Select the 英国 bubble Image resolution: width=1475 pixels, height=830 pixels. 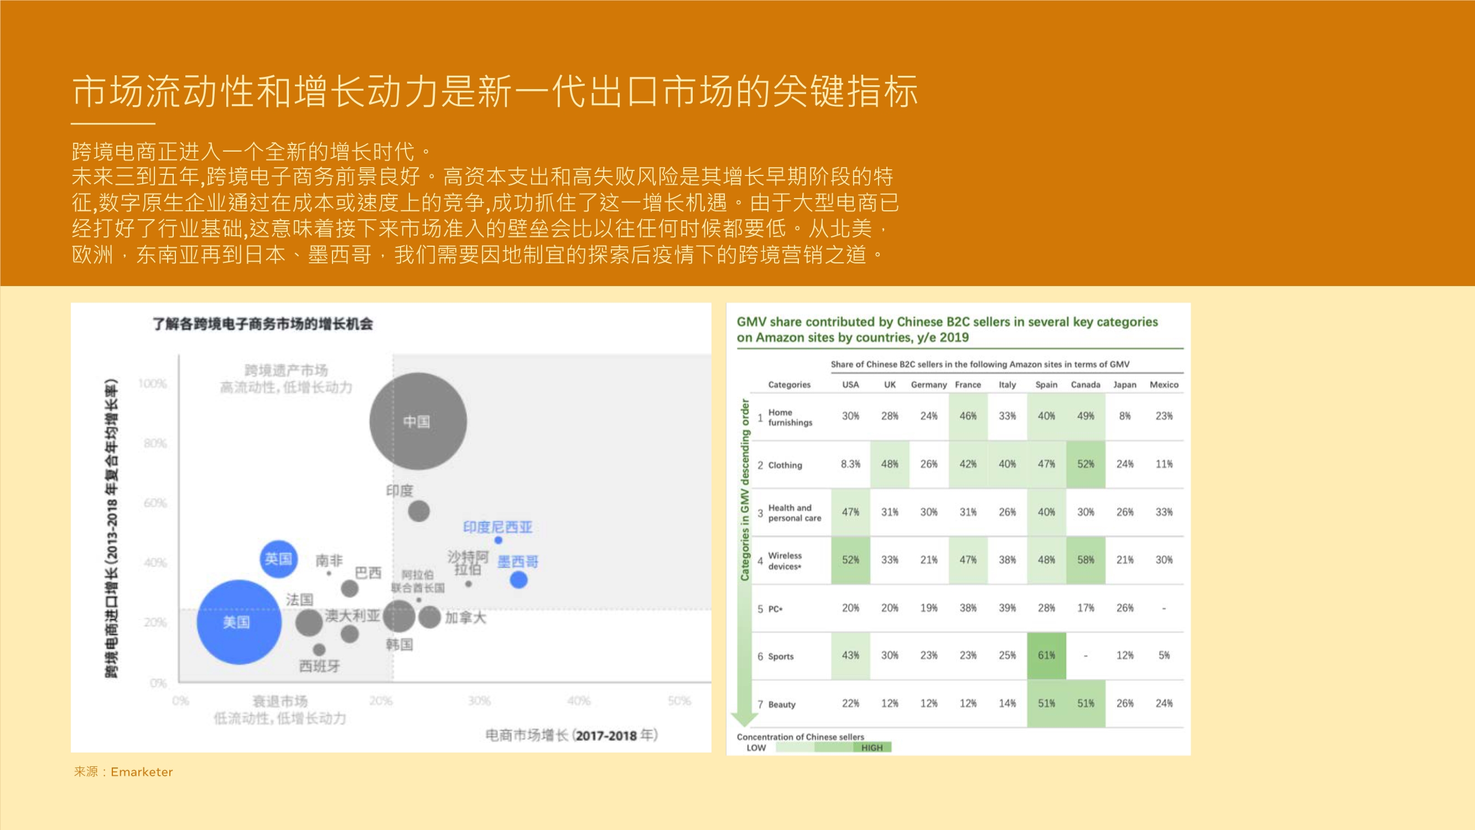281,558
